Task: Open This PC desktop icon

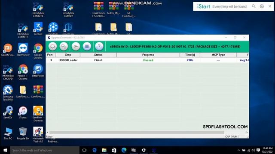Action: tap(8, 133)
